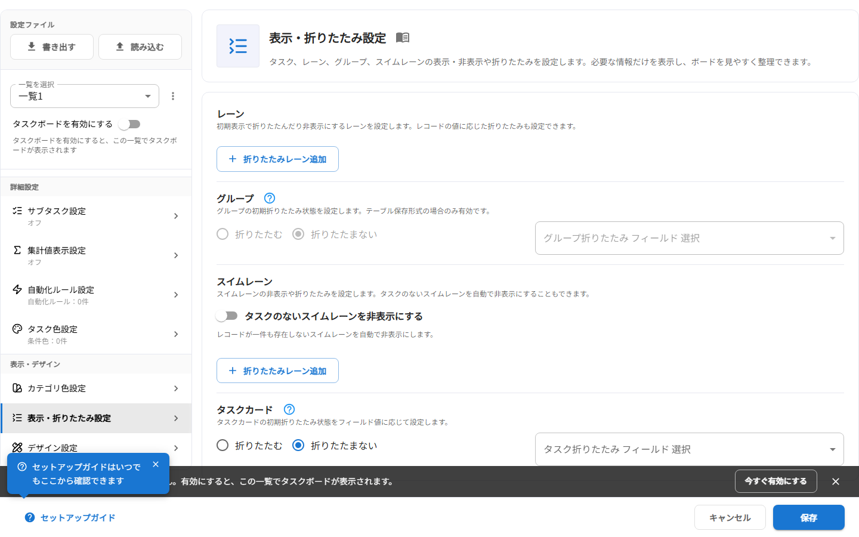Click the swatch icon for カテゴリ色設定
Screen dimensions: 859x537
[17, 388]
